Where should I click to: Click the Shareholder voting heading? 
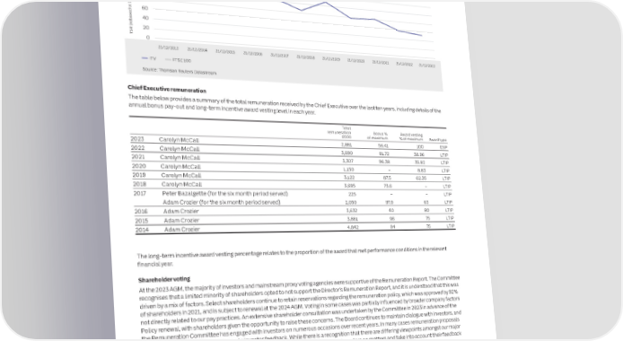164,279
